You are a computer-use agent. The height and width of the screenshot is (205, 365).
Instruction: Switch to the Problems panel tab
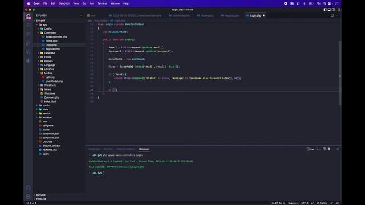point(94,149)
